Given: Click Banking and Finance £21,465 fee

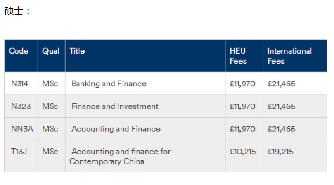Looking at the screenshot, I should pyautogui.click(x=282, y=84).
